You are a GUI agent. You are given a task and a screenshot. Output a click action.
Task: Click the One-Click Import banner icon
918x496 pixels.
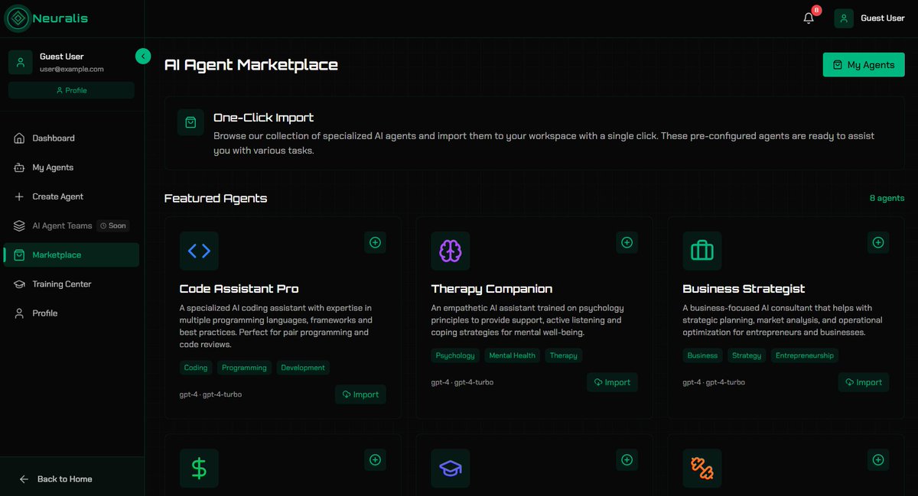190,122
